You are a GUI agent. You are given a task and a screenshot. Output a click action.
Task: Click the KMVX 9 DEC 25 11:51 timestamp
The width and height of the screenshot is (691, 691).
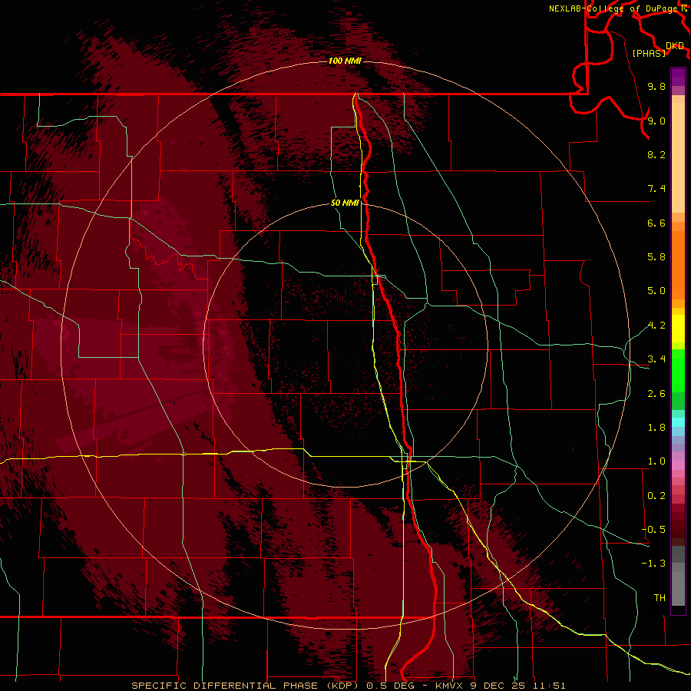click(500, 686)
